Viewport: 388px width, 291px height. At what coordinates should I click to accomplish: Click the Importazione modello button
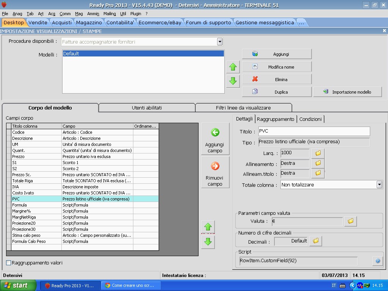click(347, 92)
